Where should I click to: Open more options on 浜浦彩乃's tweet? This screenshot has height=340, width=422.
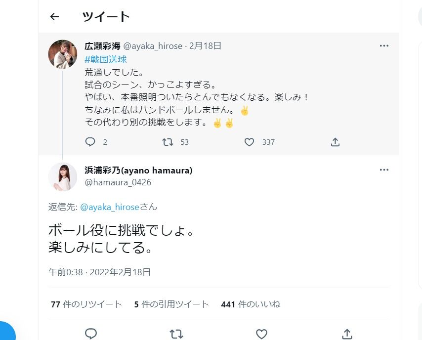point(384,170)
